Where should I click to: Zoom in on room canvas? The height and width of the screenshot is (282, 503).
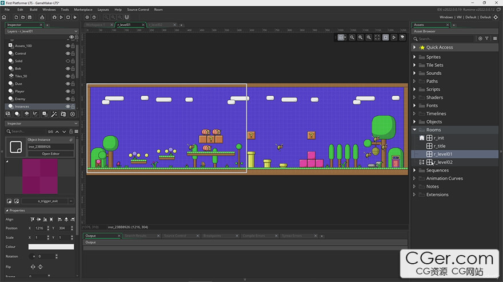pyautogui.click(x=369, y=38)
